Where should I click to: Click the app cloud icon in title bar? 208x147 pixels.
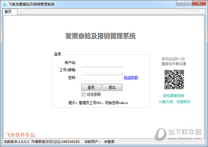5,4
